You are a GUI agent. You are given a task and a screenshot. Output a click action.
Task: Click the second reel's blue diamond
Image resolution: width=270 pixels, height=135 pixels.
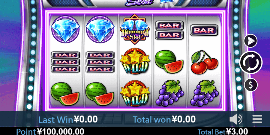coord(100,29)
